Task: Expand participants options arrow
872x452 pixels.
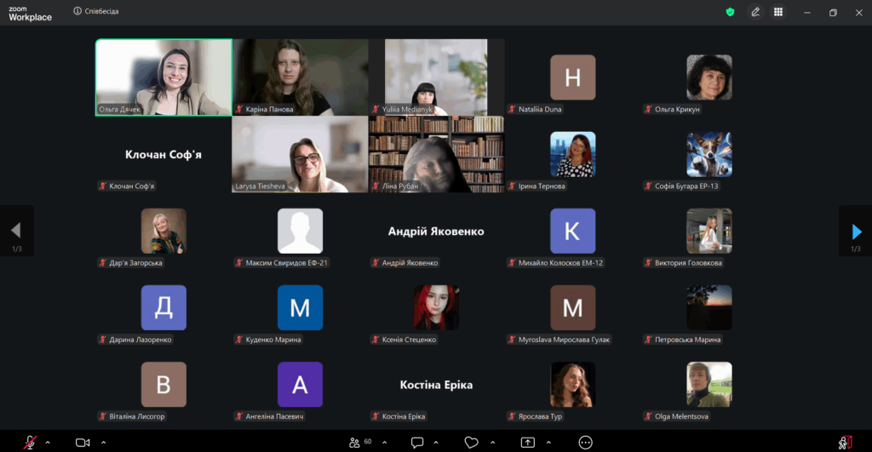Action: click(384, 443)
